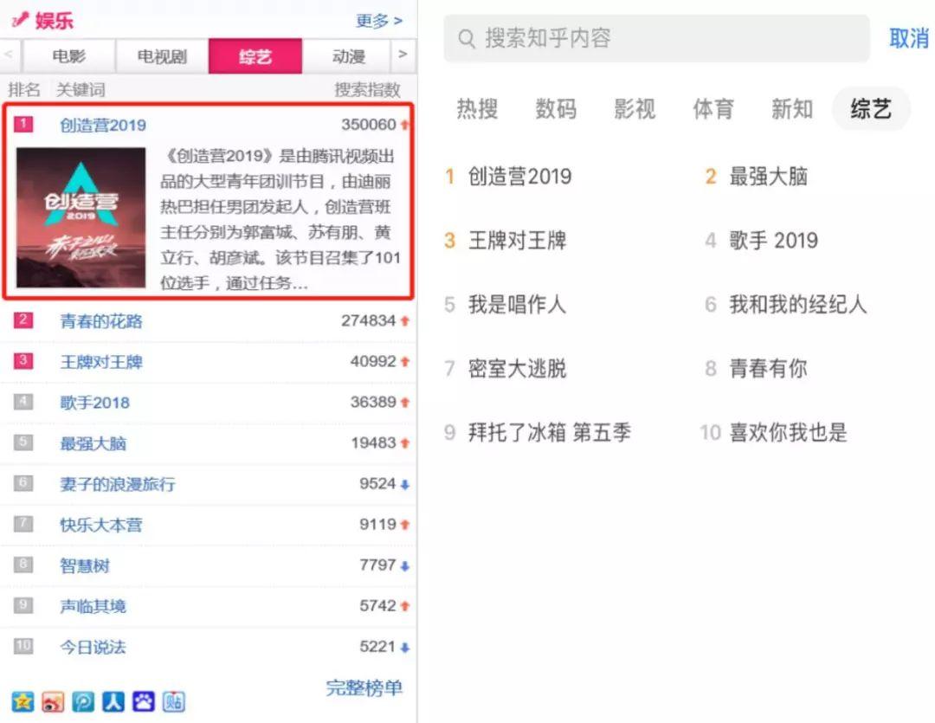Click down-trend arrow beside 5221
The image size is (935, 723).
tap(405, 648)
